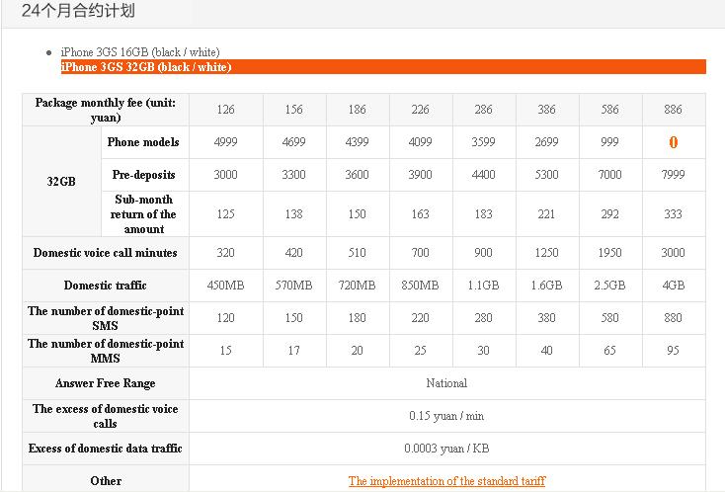This screenshot has width=725, height=492.
Task: Click the 420 voice minutes cell
Action: tap(294, 253)
